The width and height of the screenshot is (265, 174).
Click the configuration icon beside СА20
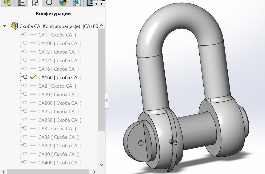23,94
